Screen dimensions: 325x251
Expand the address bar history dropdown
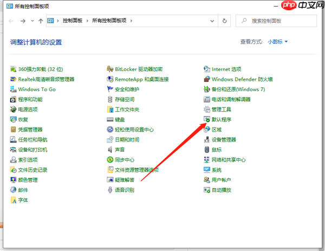coord(212,21)
